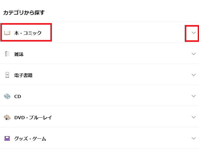Open the CD row dropdown arrow
Viewport: 199px width, 153px height.
point(193,96)
